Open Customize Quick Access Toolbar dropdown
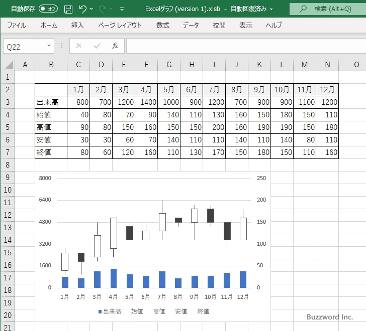The height and width of the screenshot is (331, 366). [x=122, y=10]
